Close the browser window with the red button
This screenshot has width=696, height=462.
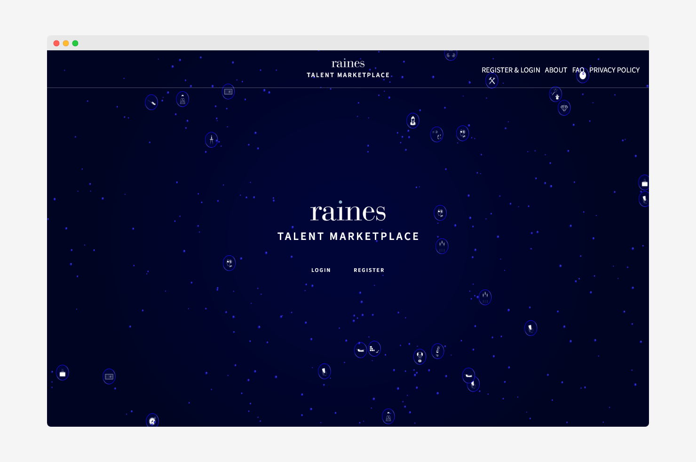tap(56, 43)
